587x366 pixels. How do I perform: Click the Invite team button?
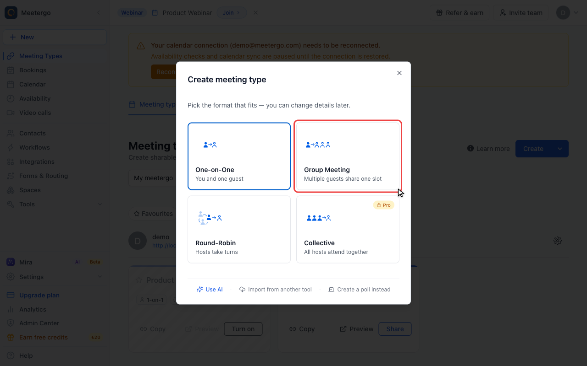[x=521, y=13]
